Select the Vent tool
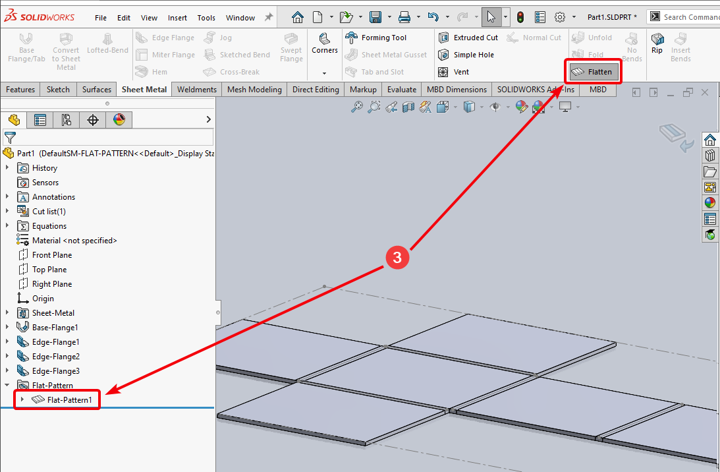Screen dimensions: 720x472 coord(454,72)
